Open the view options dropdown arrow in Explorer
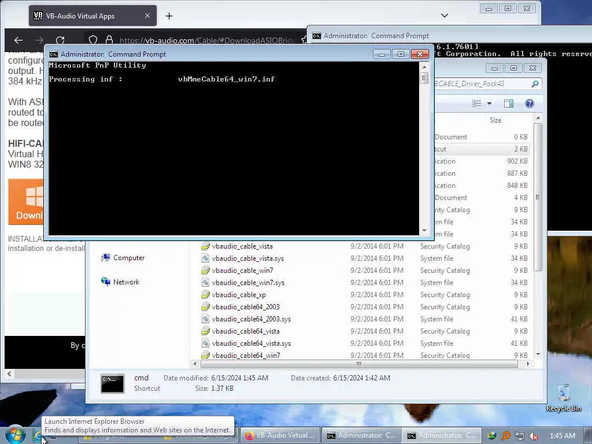This screenshot has width=592, height=444. [489, 103]
